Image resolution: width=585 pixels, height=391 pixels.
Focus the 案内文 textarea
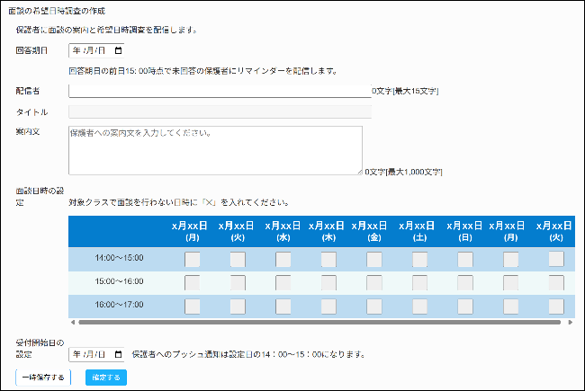[215, 150]
